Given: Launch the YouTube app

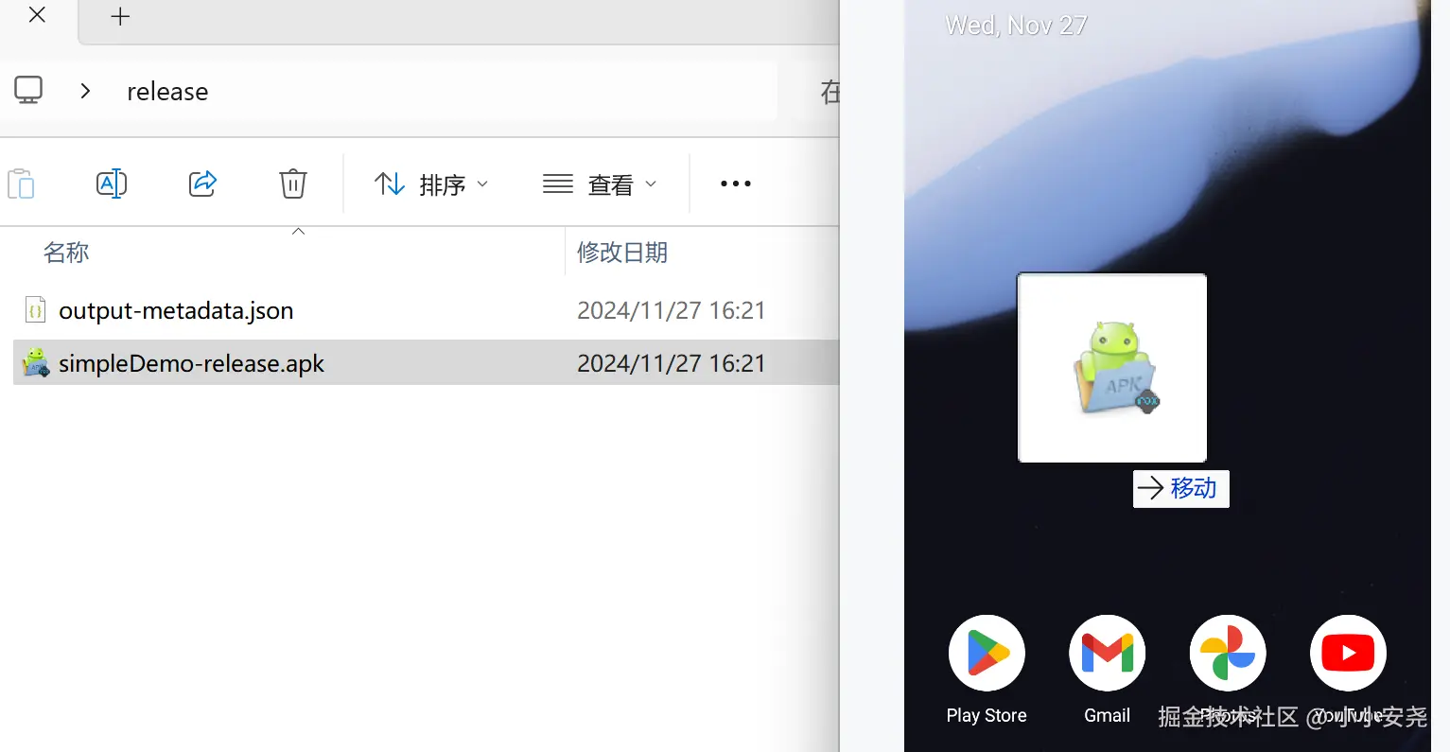Looking at the screenshot, I should pyautogui.click(x=1347, y=653).
